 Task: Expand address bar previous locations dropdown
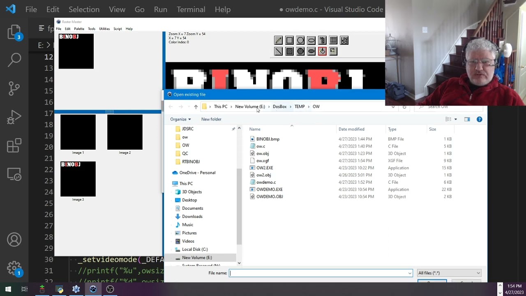(x=393, y=107)
